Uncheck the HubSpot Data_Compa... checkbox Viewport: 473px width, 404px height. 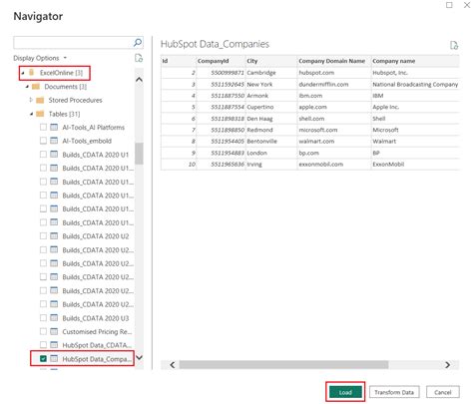[43, 359]
